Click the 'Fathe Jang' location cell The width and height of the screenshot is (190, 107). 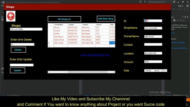pyautogui.click(x=88, y=28)
